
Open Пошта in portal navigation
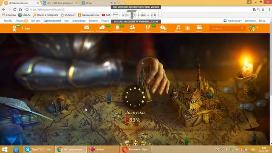click(x=20, y=21)
